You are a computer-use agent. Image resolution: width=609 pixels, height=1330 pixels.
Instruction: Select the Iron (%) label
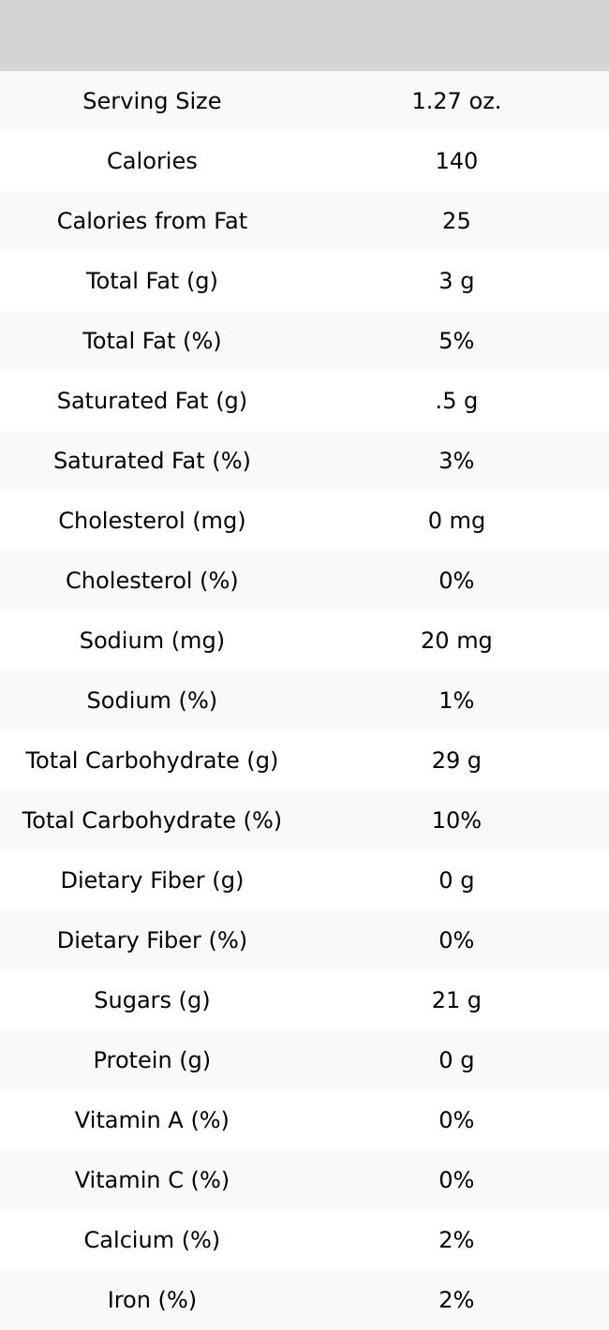point(152,1300)
